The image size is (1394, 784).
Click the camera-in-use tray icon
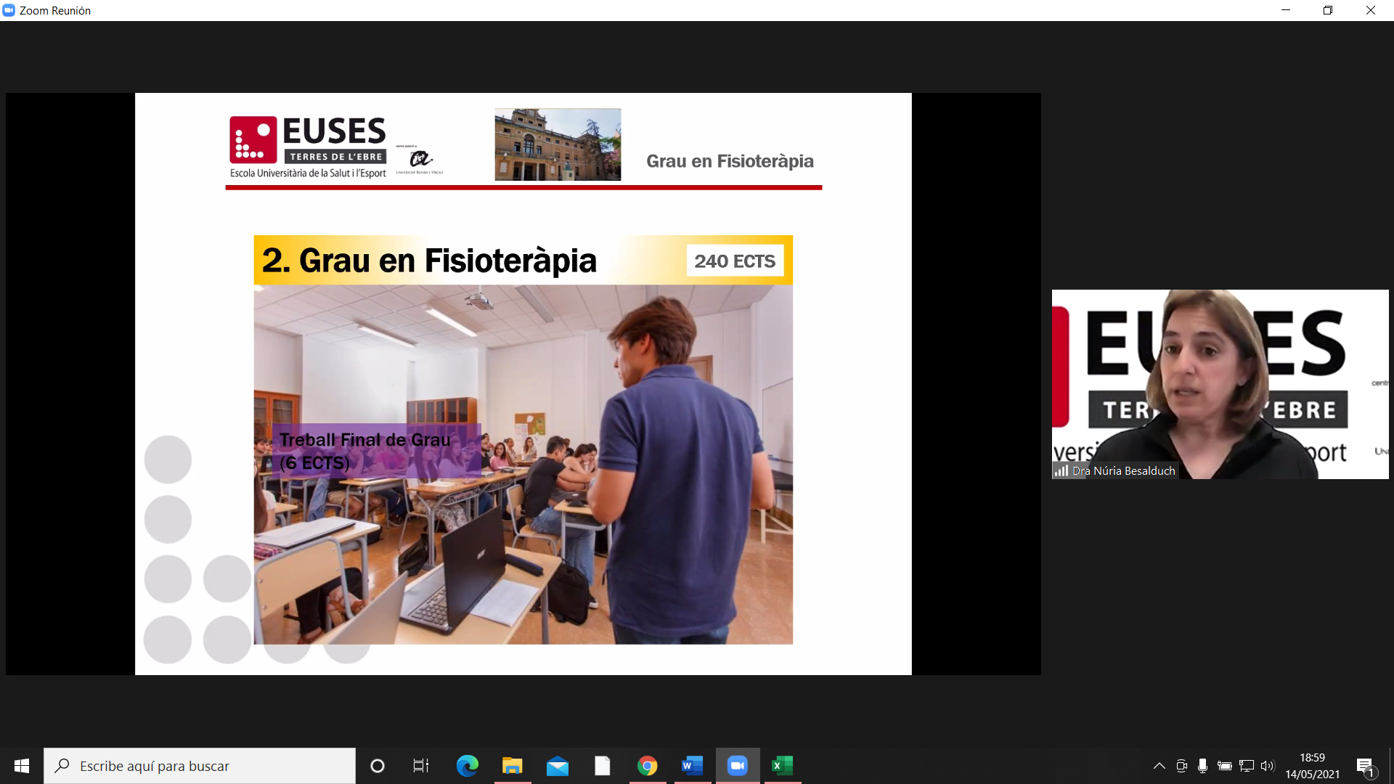click(1181, 766)
